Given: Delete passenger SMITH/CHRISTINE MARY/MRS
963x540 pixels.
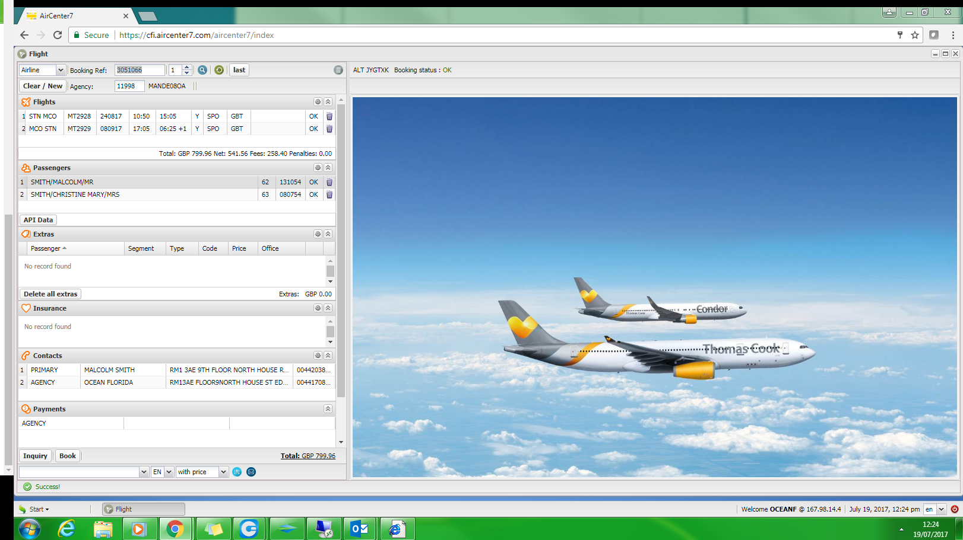Looking at the screenshot, I should click(x=330, y=194).
